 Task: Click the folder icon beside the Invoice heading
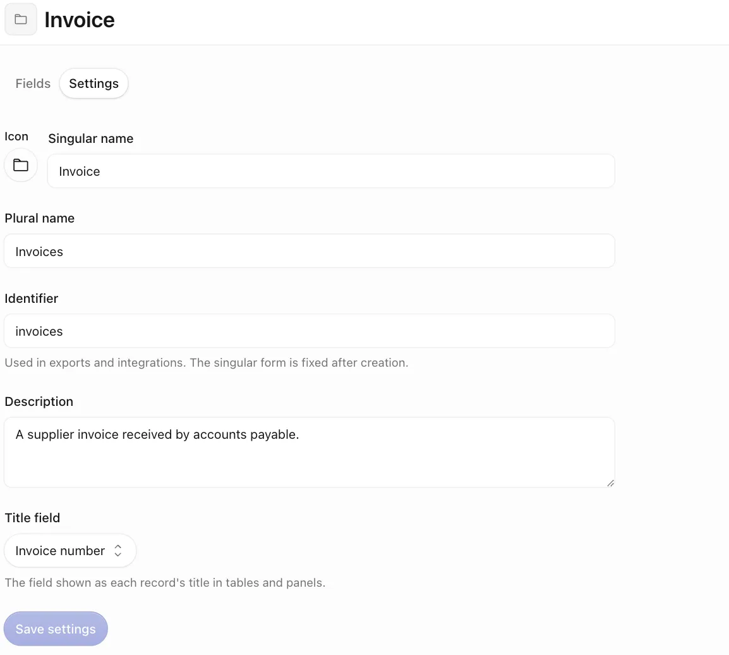[20, 19]
